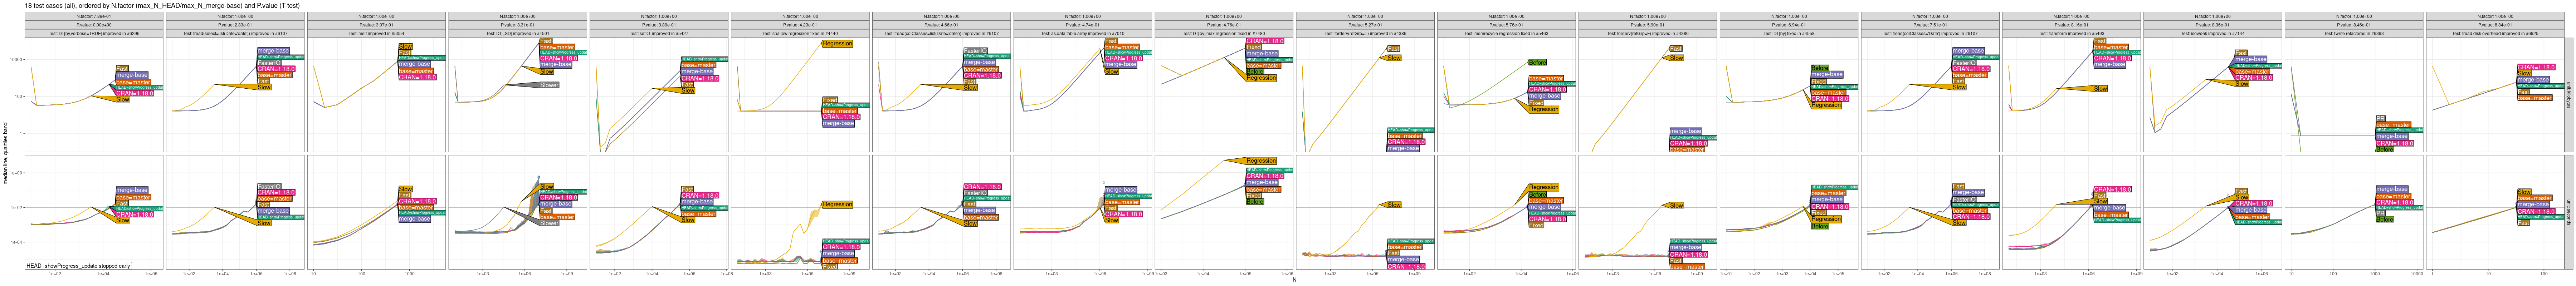Click the 'Test: memrecycle regression fixed' header

click(1506, 33)
